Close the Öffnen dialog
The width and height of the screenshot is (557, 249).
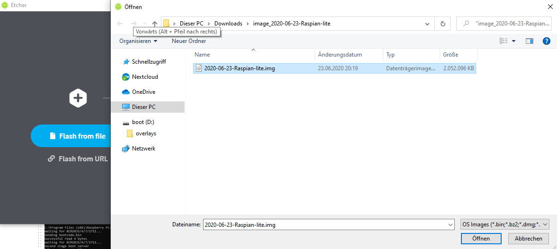(549, 7)
